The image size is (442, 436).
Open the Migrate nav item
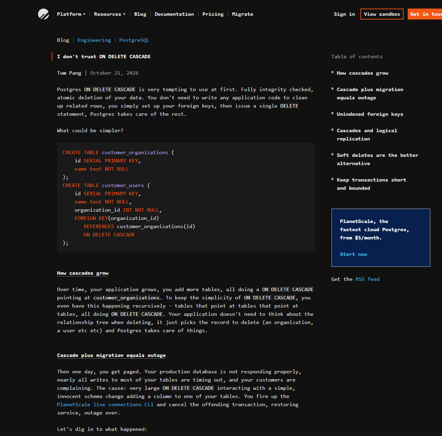point(242,14)
